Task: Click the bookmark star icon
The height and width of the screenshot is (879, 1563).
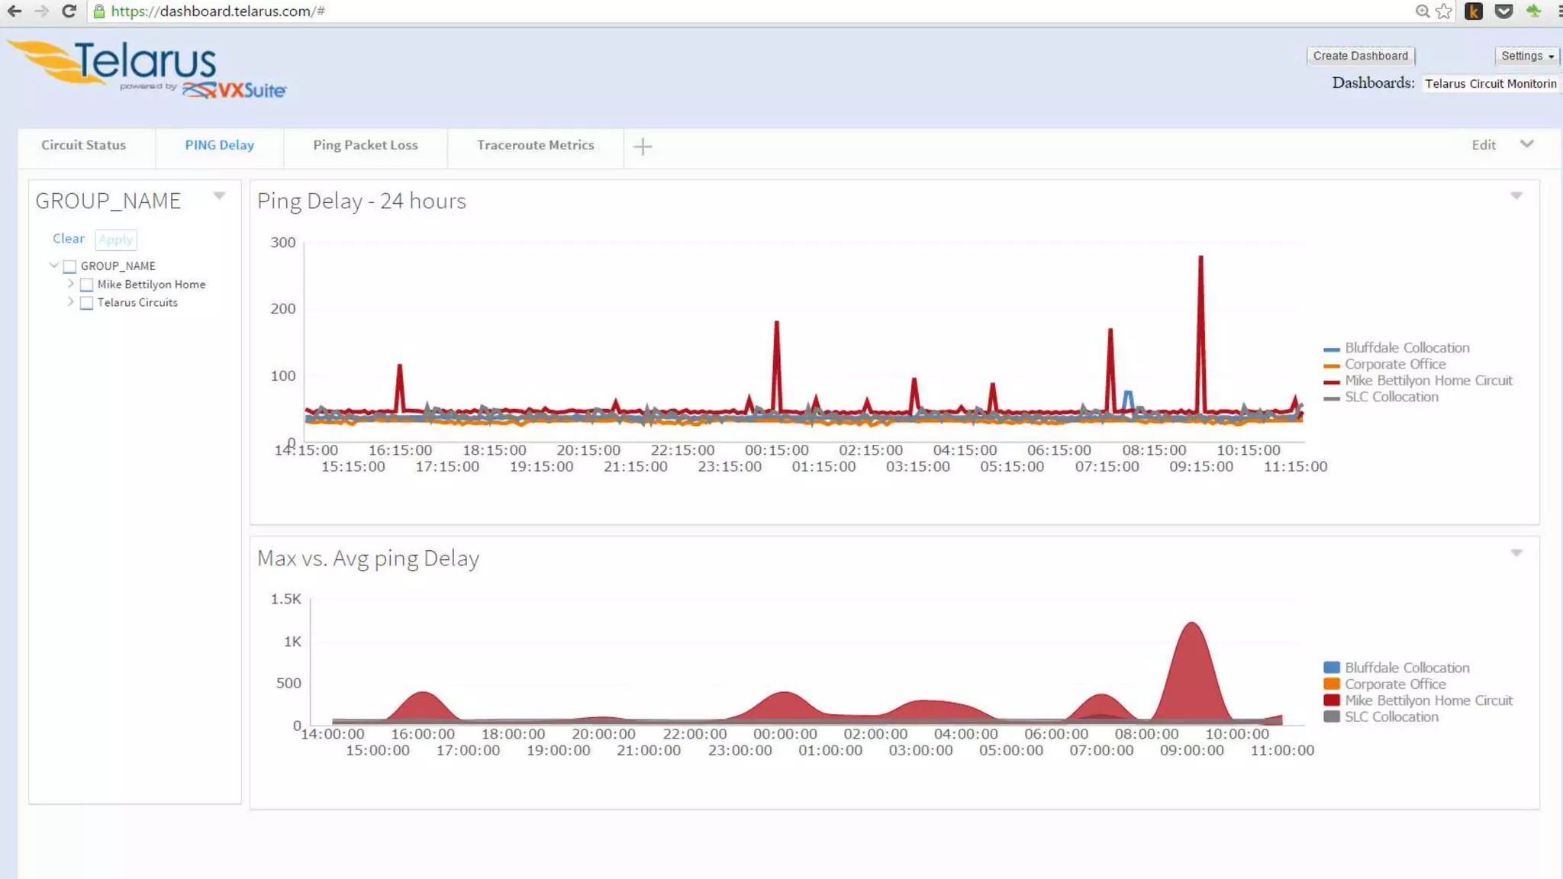Action: click(1443, 11)
